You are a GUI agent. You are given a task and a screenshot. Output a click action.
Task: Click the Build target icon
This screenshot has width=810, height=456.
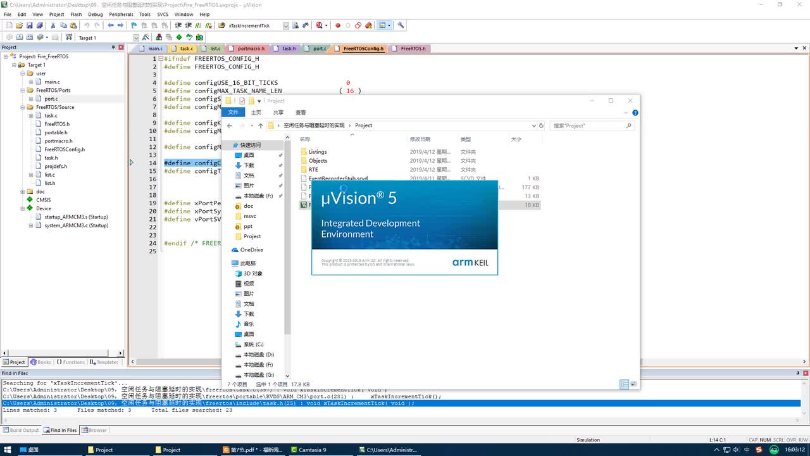tap(20, 37)
